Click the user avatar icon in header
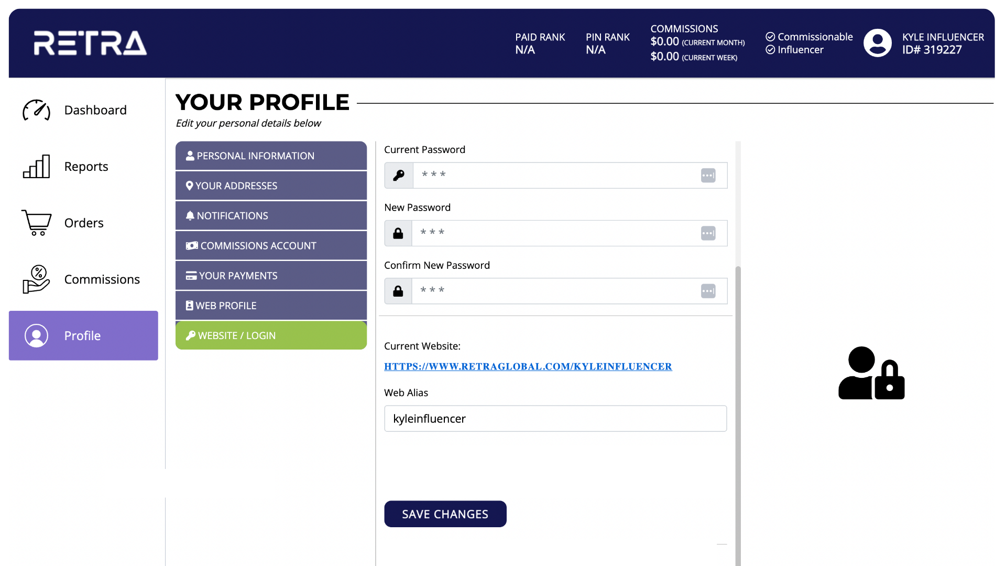 (877, 43)
